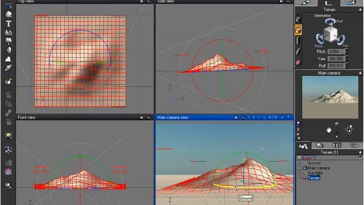Add a light with the light bulb icon

point(9,136)
